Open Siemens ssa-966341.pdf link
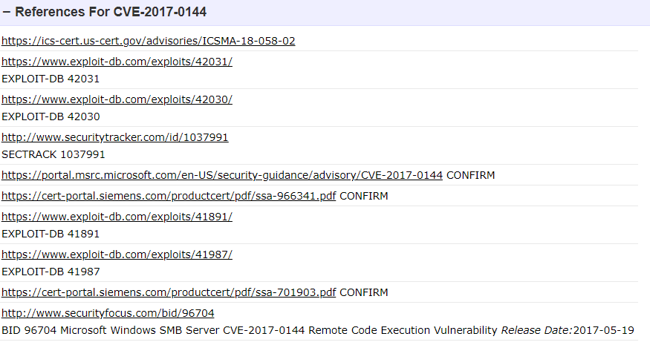The image size is (650, 345). (169, 196)
